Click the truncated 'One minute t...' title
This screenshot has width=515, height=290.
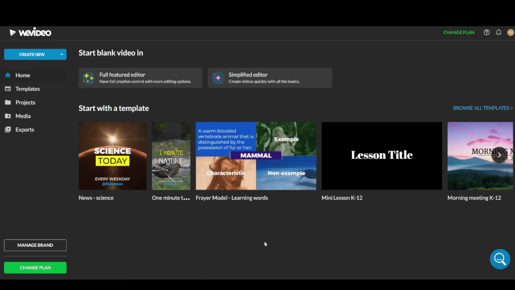171,198
